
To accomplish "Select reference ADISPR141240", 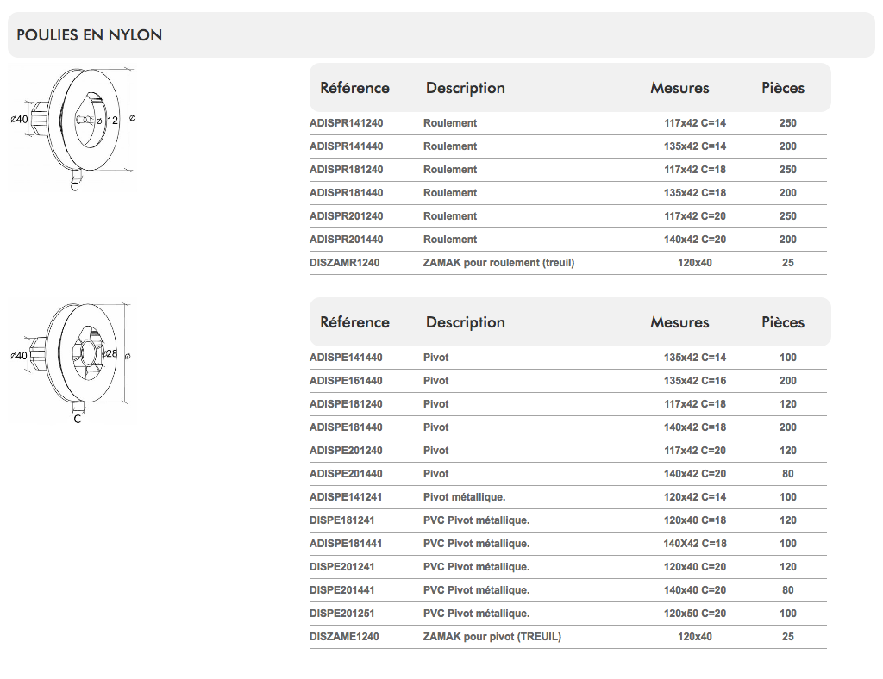I will pos(346,122).
